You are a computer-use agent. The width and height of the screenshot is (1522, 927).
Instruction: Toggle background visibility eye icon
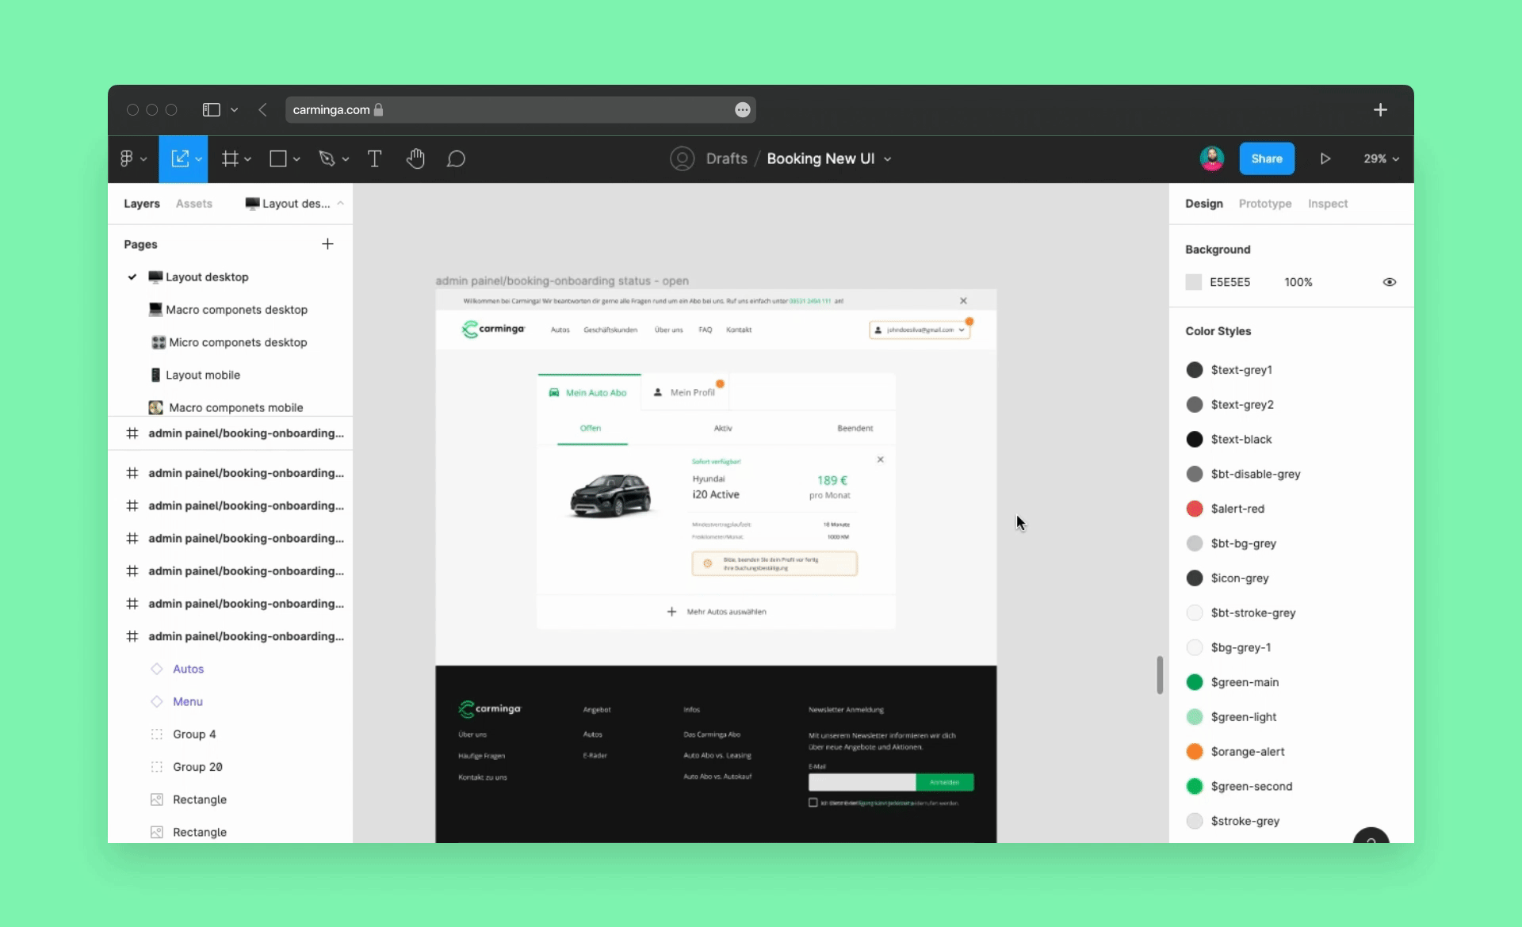[1390, 282]
